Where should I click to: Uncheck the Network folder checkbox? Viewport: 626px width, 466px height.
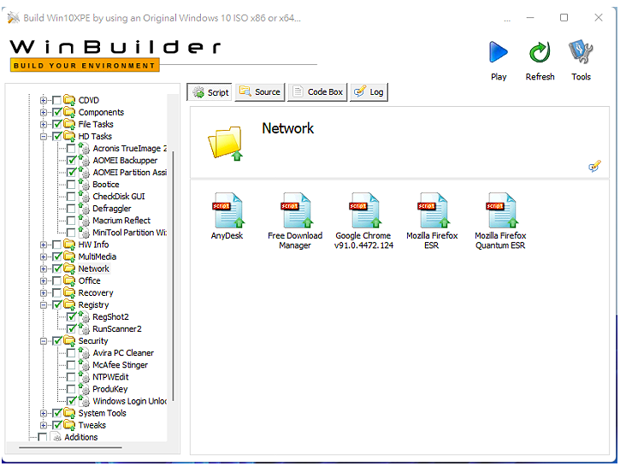tap(56, 268)
